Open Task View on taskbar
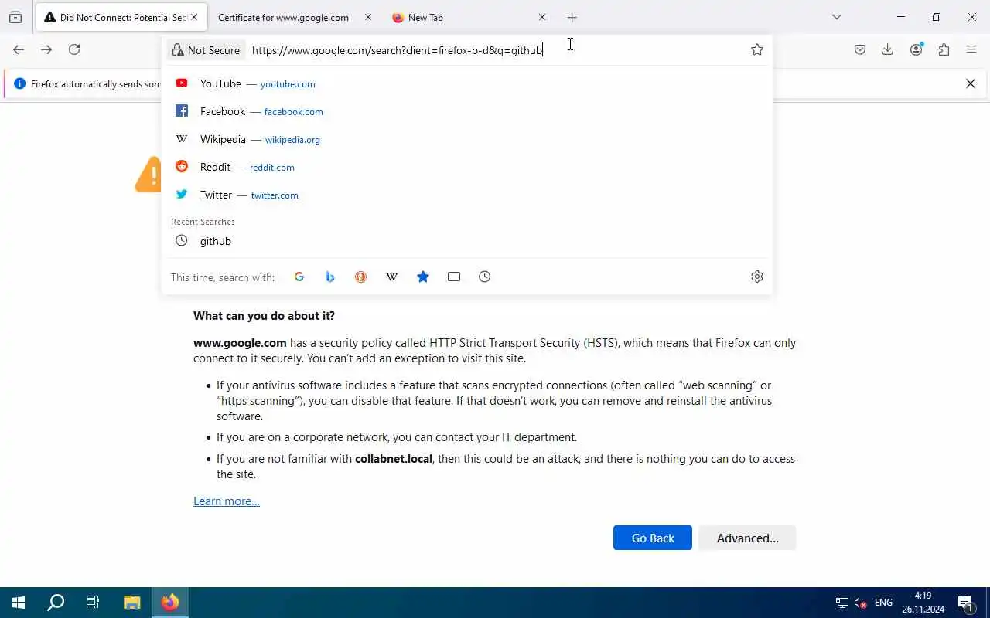The image size is (990, 618). [x=93, y=603]
